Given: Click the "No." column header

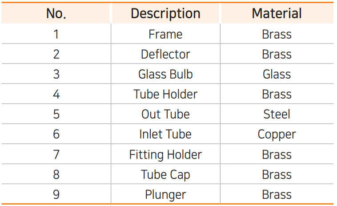Looking at the screenshot, I should (x=56, y=13).
